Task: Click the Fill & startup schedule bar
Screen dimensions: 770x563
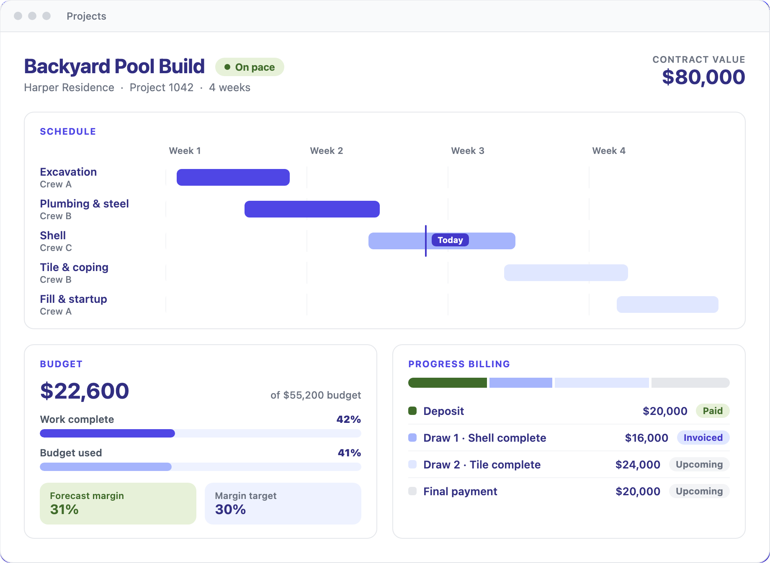Action: 667,305
